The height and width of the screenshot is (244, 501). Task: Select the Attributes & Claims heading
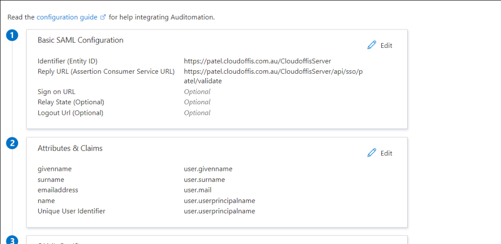point(70,148)
